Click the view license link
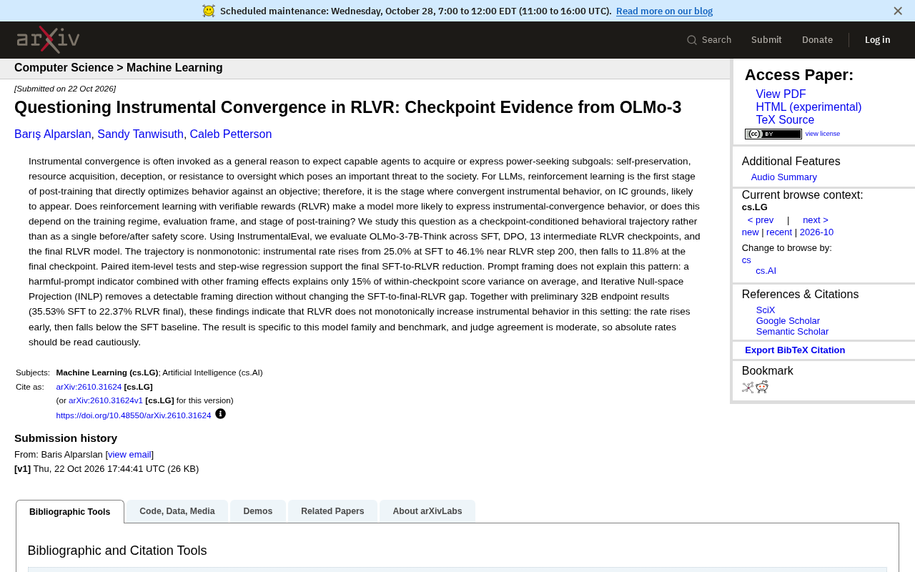The height and width of the screenshot is (572, 915). pos(823,134)
